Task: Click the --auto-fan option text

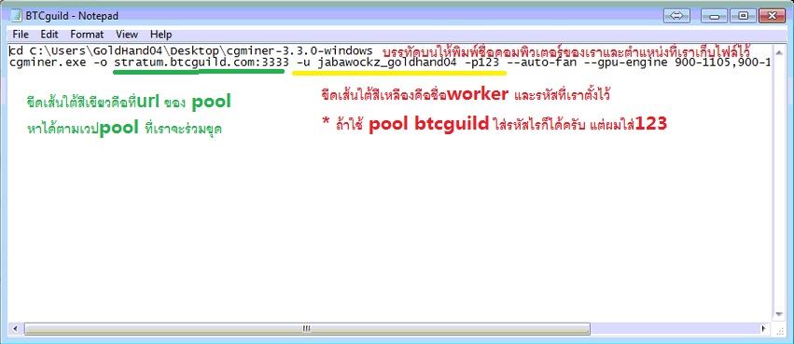Action: 543,62
